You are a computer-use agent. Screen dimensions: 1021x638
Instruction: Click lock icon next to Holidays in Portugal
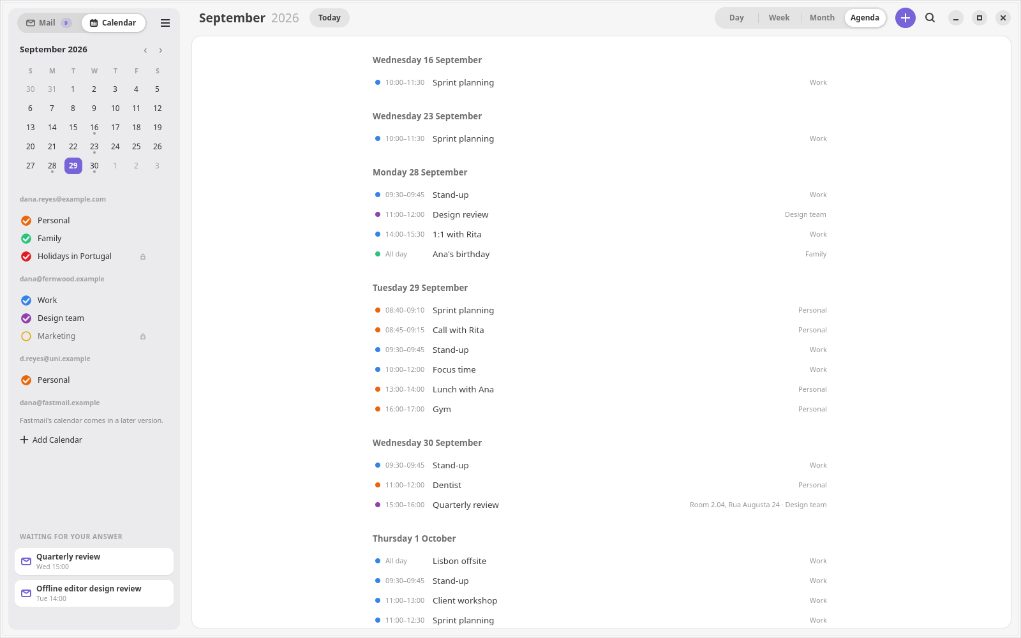[143, 256]
